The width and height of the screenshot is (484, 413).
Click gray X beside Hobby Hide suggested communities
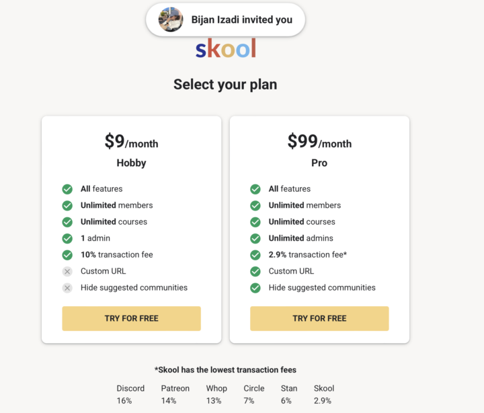(x=67, y=288)
